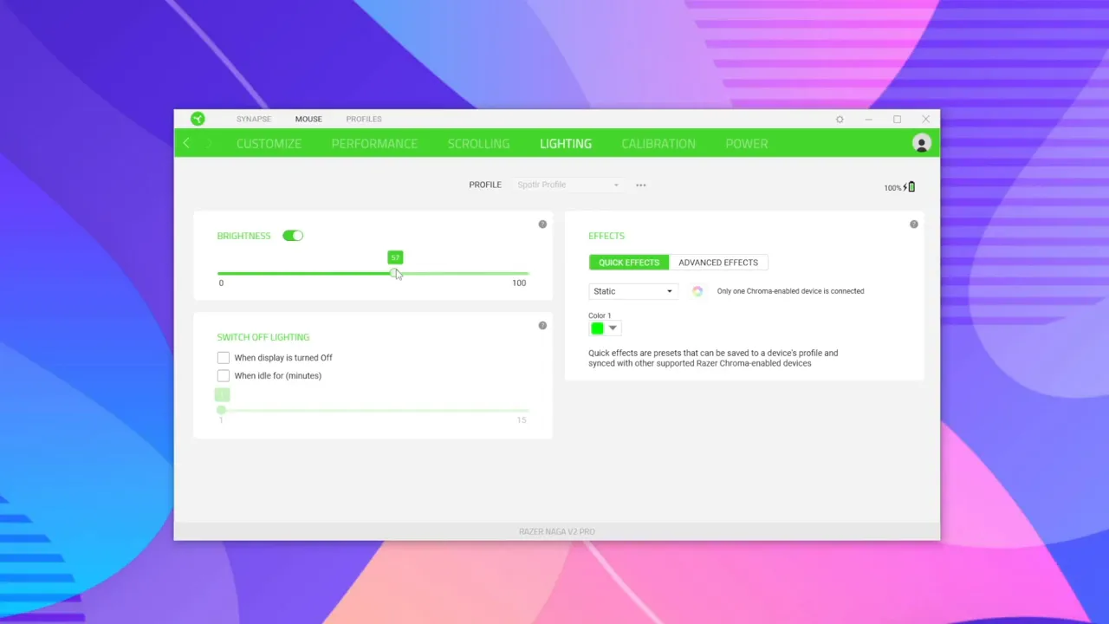
Task: Minimize the Synapse window
Action: tap(868, 119)
